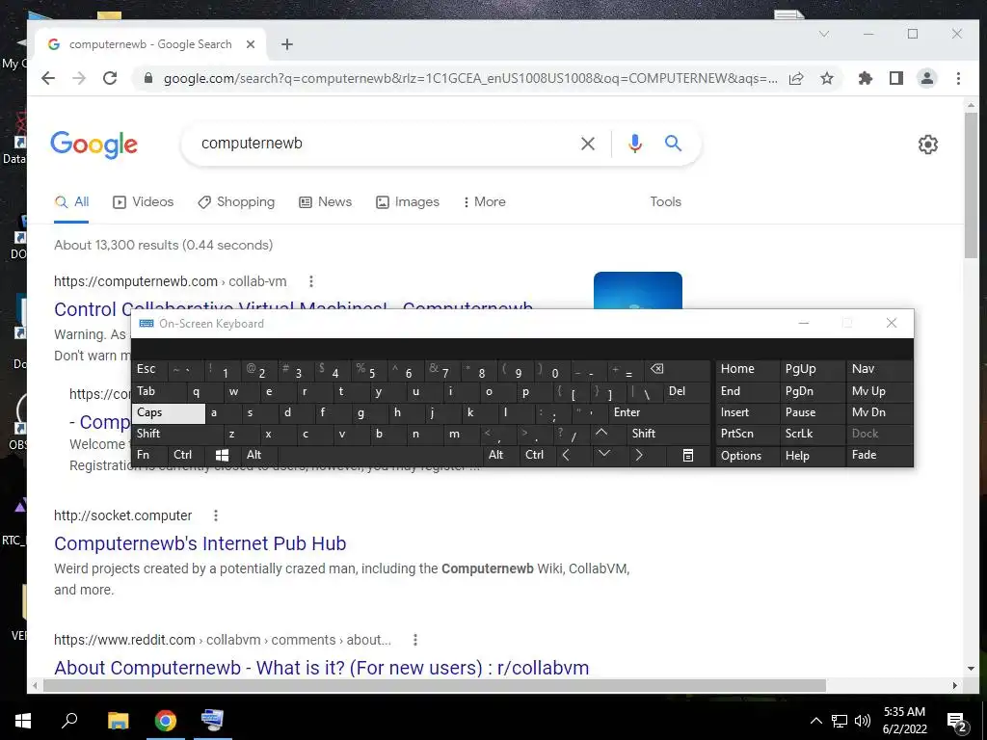This screenshot has width=987, height=740.
Task: Open the Chrome three-dot menu
Action: [958, 78]
